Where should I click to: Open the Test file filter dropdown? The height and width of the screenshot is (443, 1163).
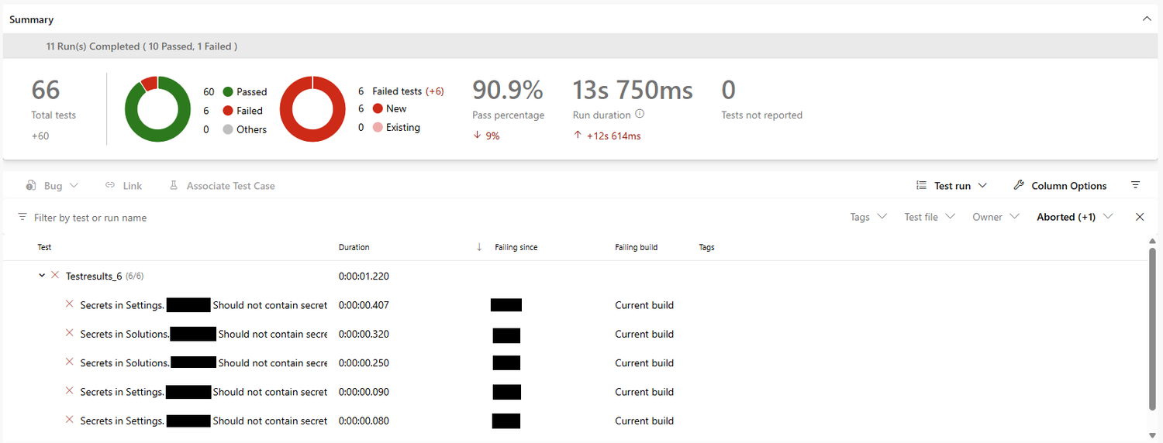tap(930, 217)
